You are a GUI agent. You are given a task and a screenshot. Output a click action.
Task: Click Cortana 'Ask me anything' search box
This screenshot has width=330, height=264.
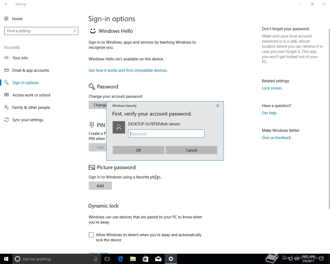[57, 259]
